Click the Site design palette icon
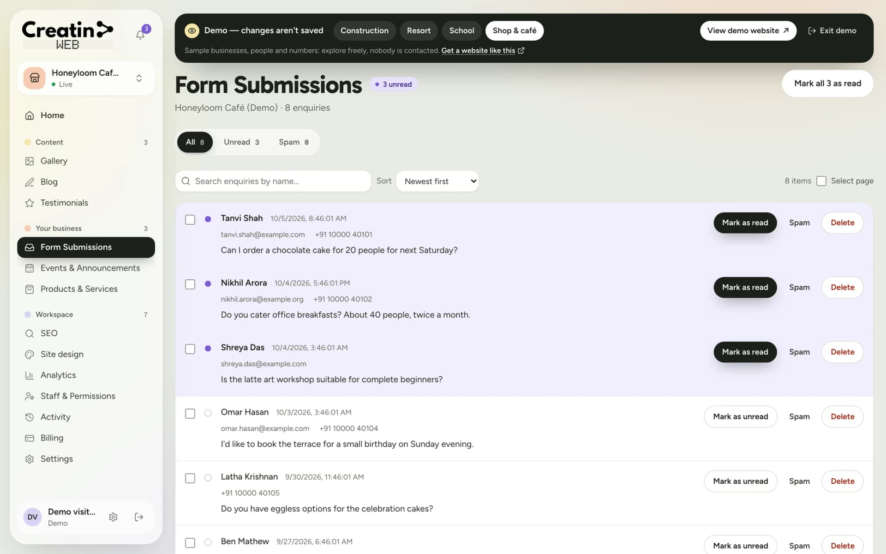 point(30,354)
